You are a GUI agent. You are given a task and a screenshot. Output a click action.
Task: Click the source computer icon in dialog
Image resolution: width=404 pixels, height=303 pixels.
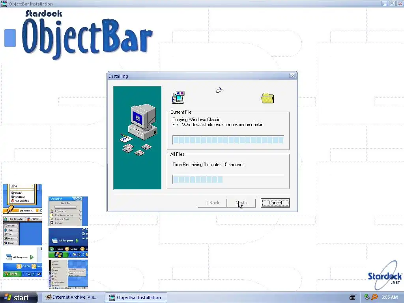tap(178, 97)
